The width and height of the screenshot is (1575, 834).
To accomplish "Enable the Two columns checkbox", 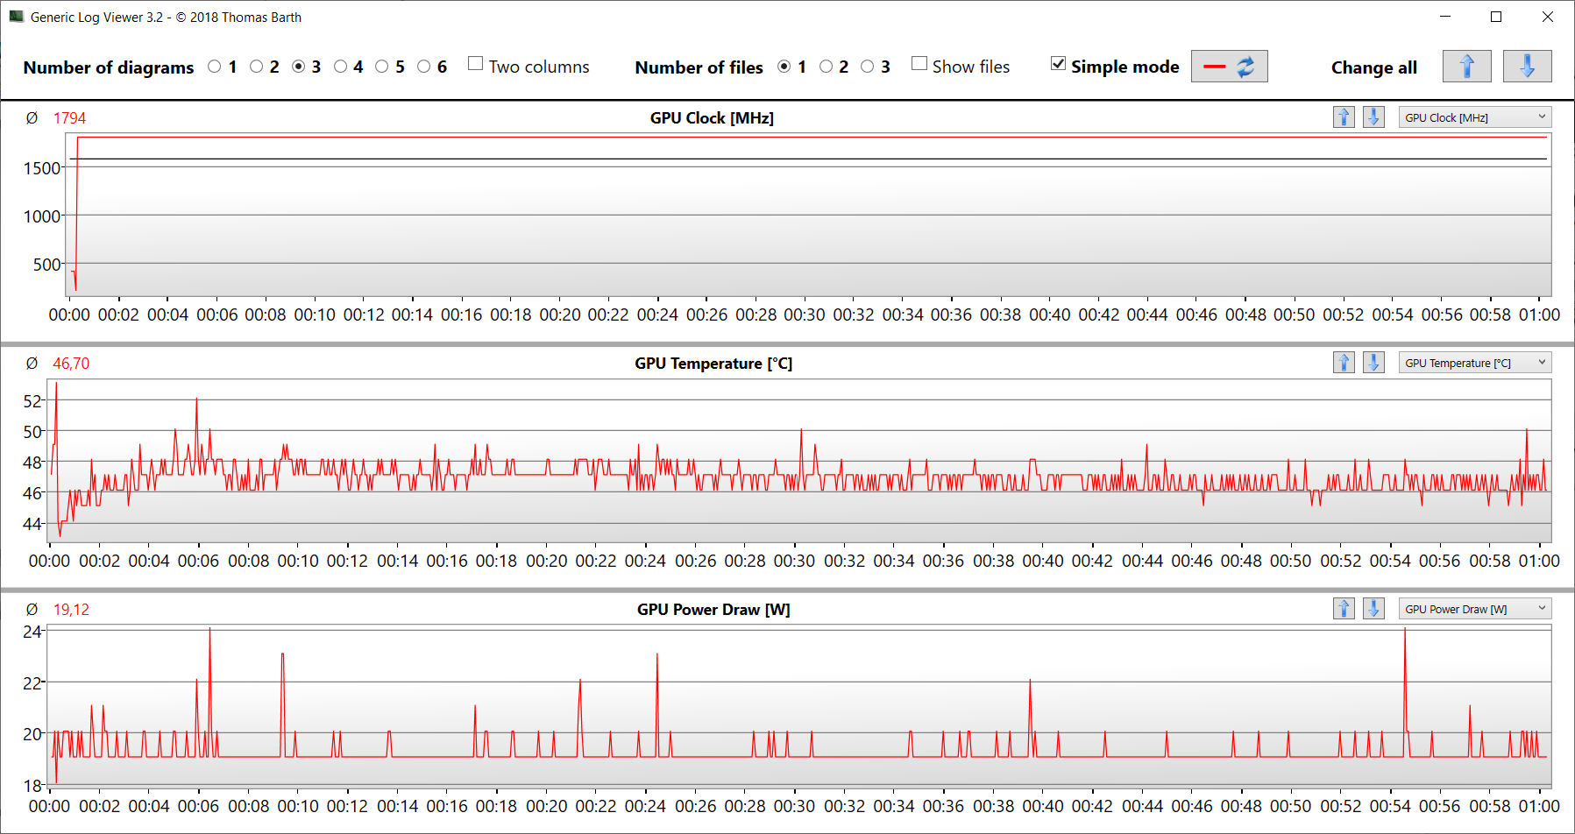I will 476,64.
